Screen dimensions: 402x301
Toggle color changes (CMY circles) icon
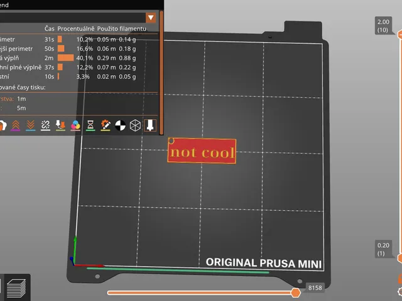pos(75,125)
